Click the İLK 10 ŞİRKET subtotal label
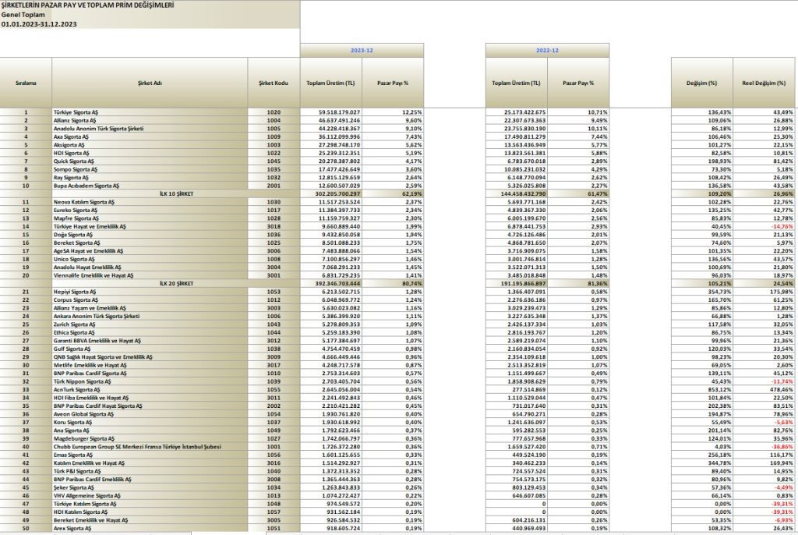This screenshot has height=535, width=798. [177, 193]
